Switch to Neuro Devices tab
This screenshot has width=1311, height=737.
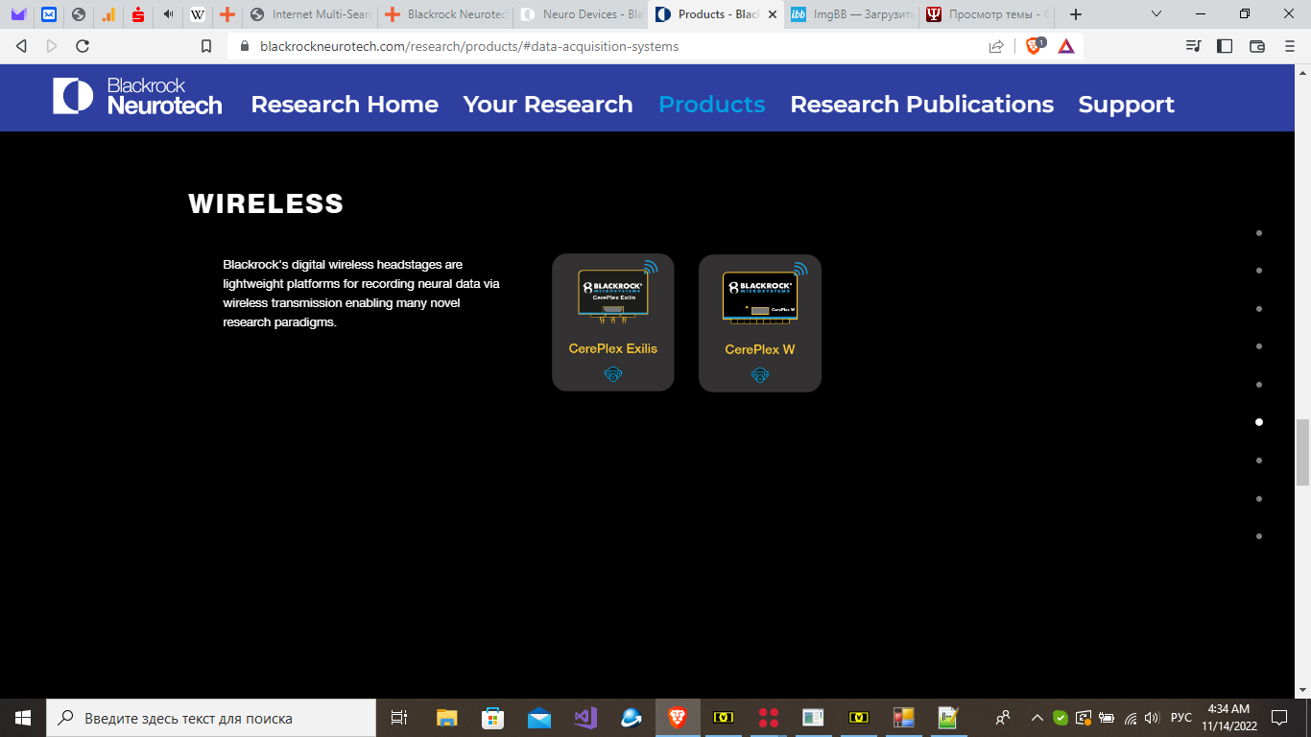click(581, 14)
